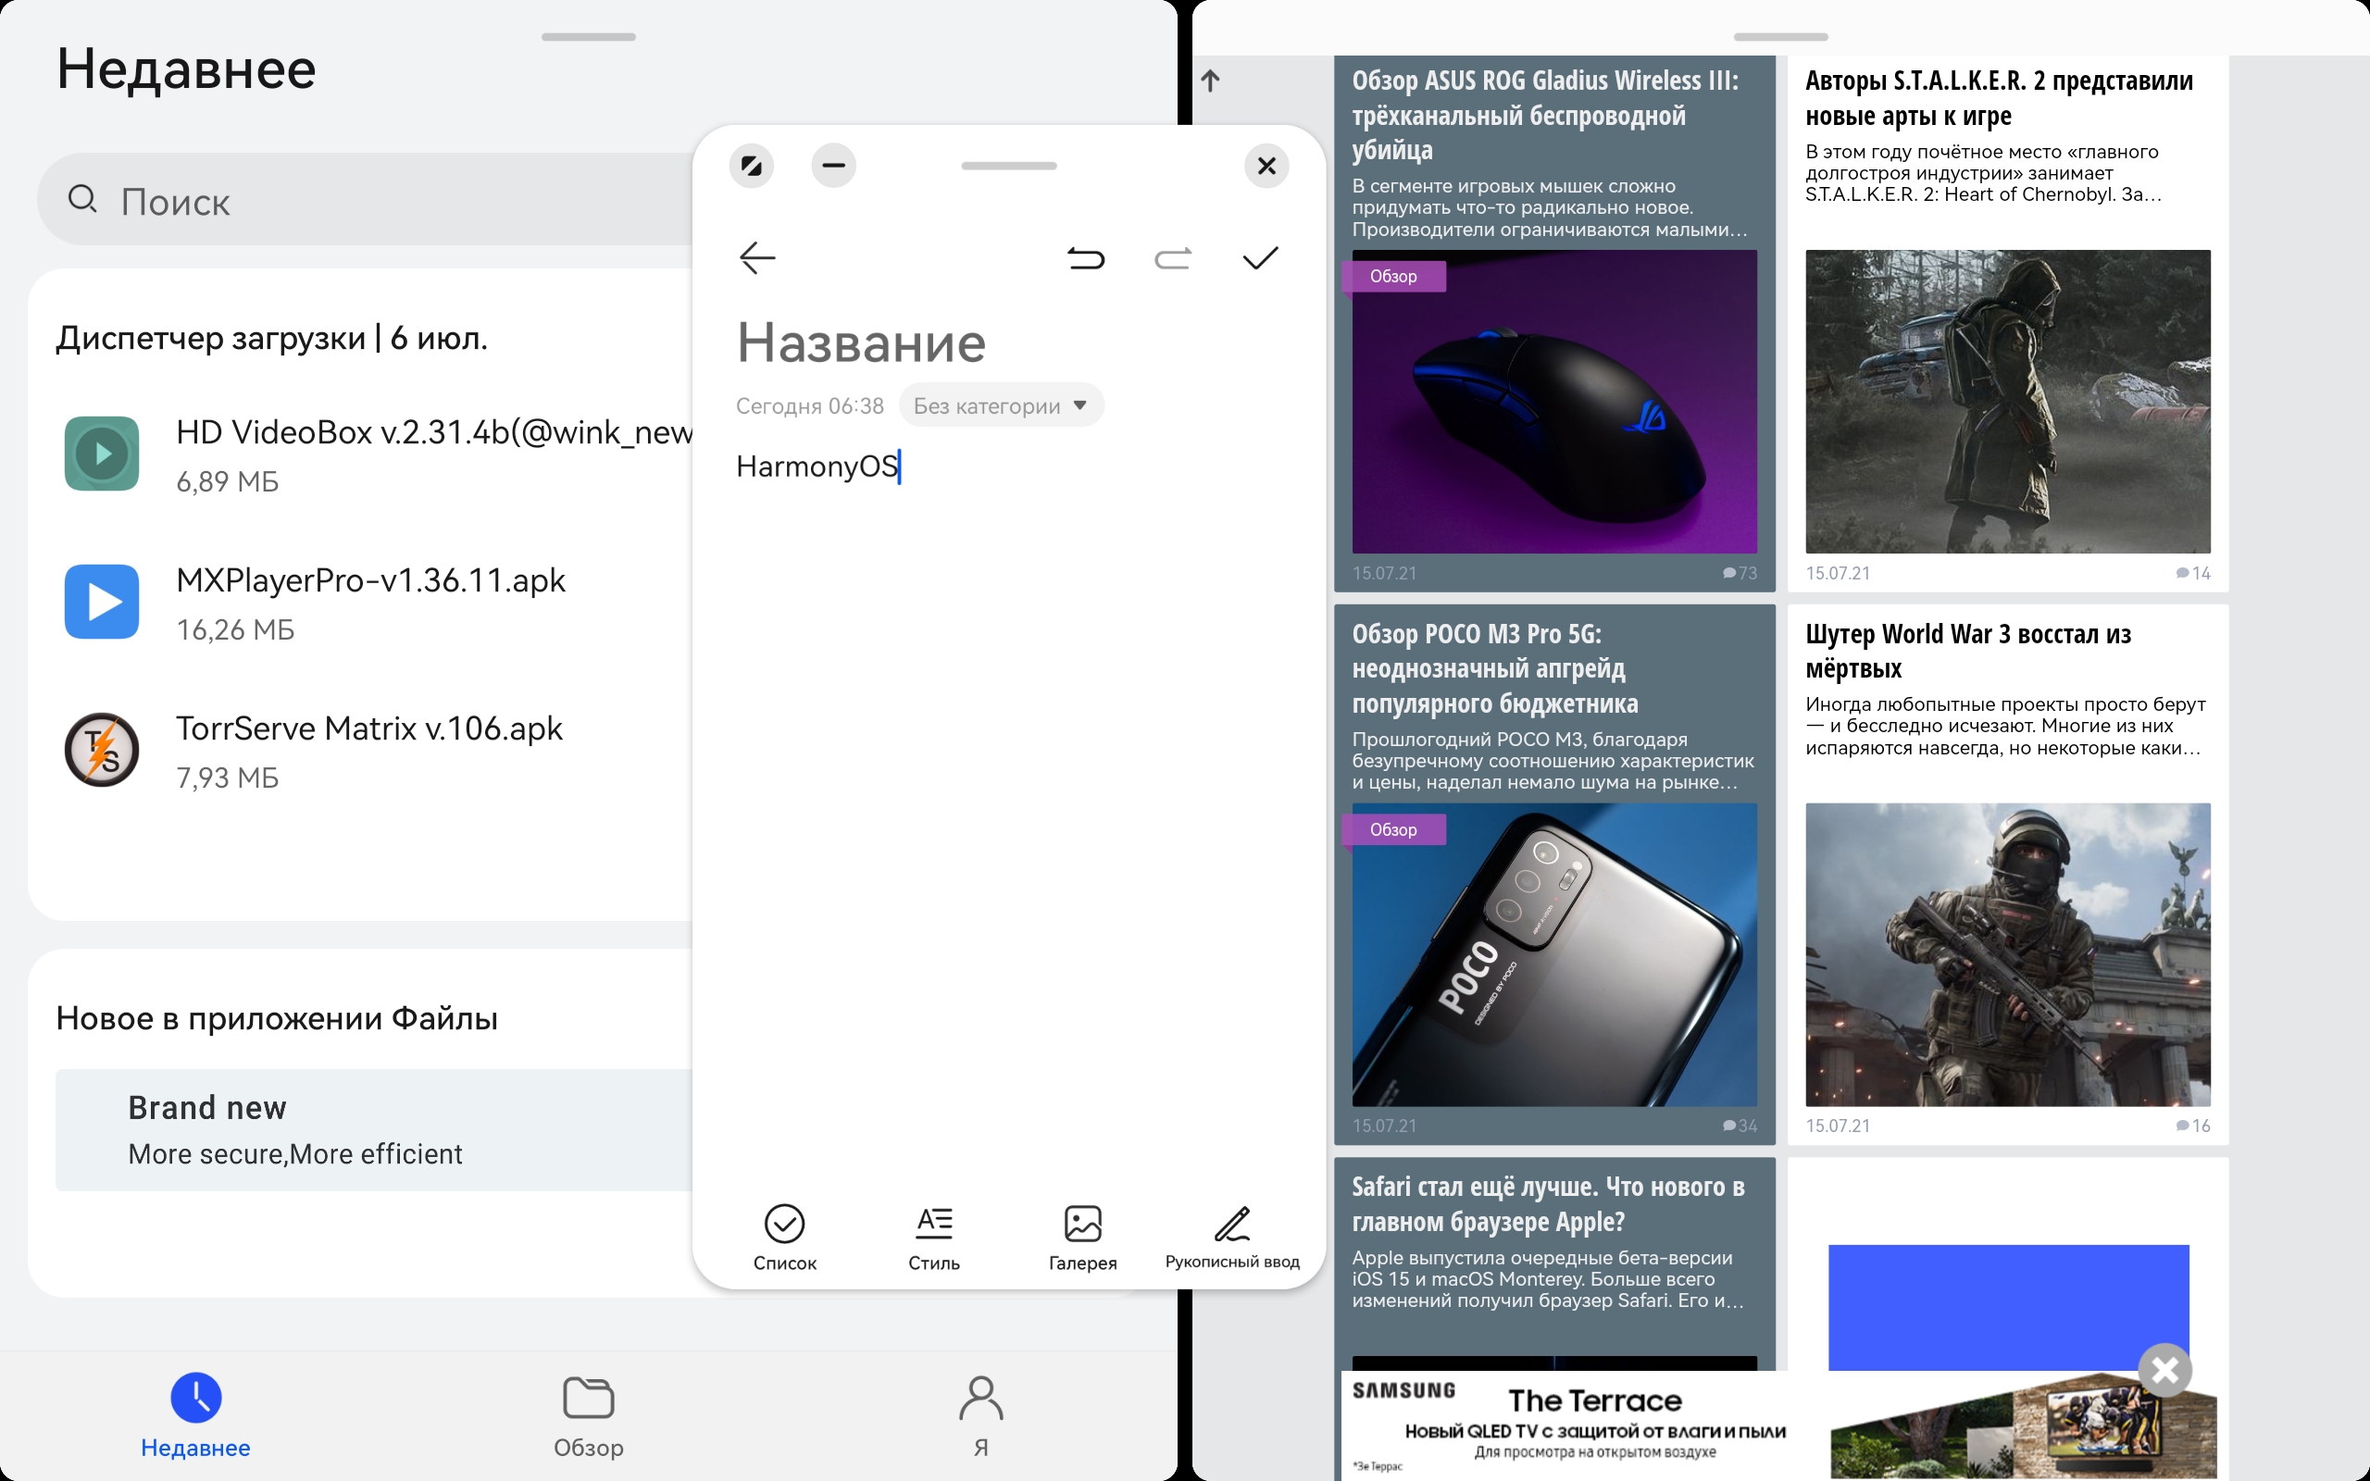Select the Список (List) tool
This screenshot has height=1481, width=2370.
coord(783,1234)
